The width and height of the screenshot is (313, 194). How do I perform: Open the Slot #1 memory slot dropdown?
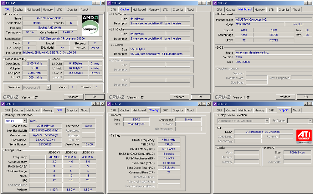[24, 121]
